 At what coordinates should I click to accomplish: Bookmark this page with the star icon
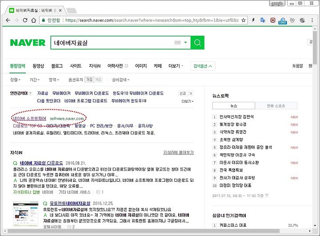point(243,20)
